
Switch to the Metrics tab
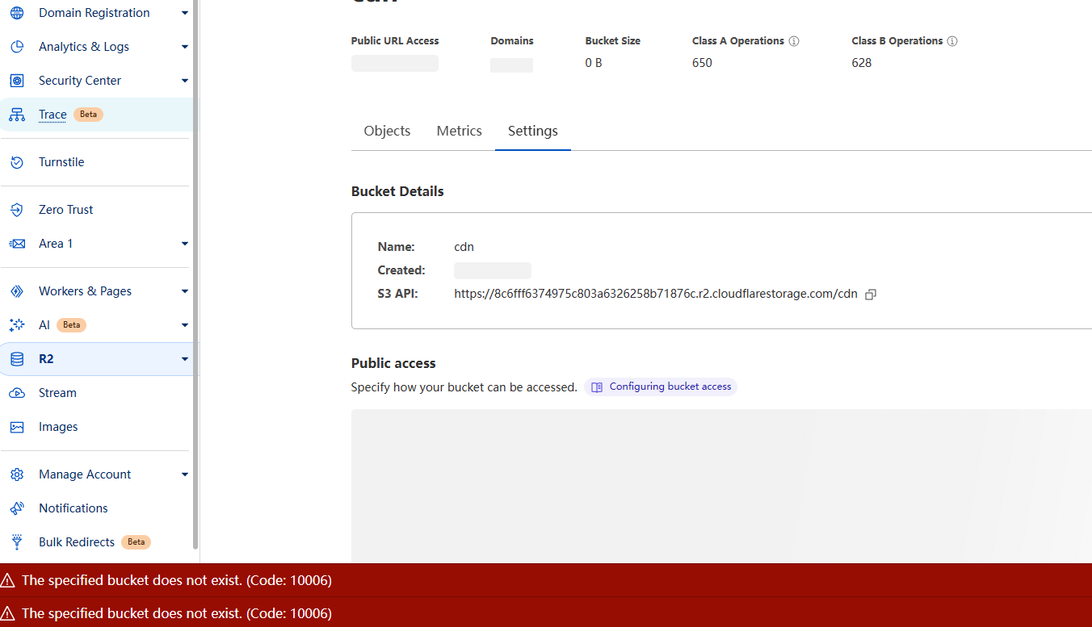coord(459,131)
